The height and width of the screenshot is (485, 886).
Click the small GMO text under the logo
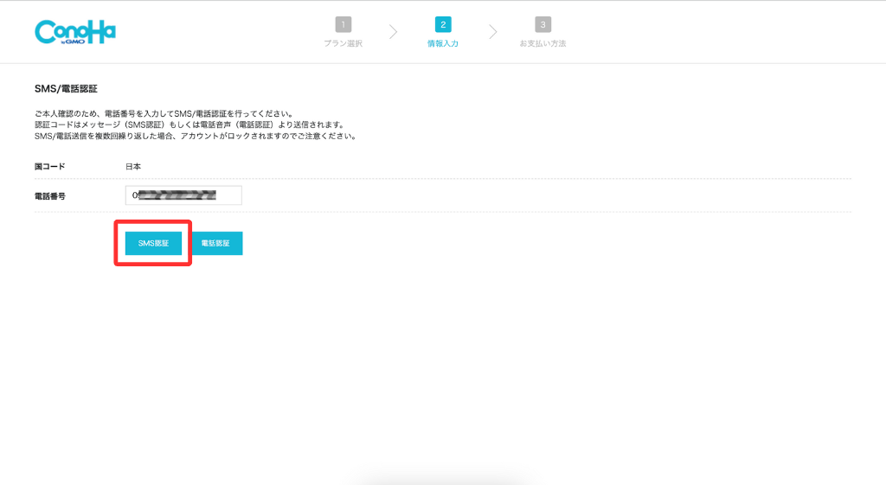74,41
